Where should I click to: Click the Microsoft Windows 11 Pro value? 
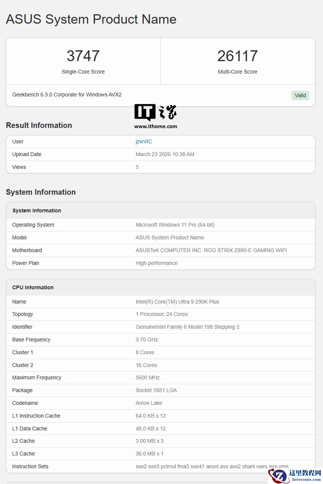point(175,225)
